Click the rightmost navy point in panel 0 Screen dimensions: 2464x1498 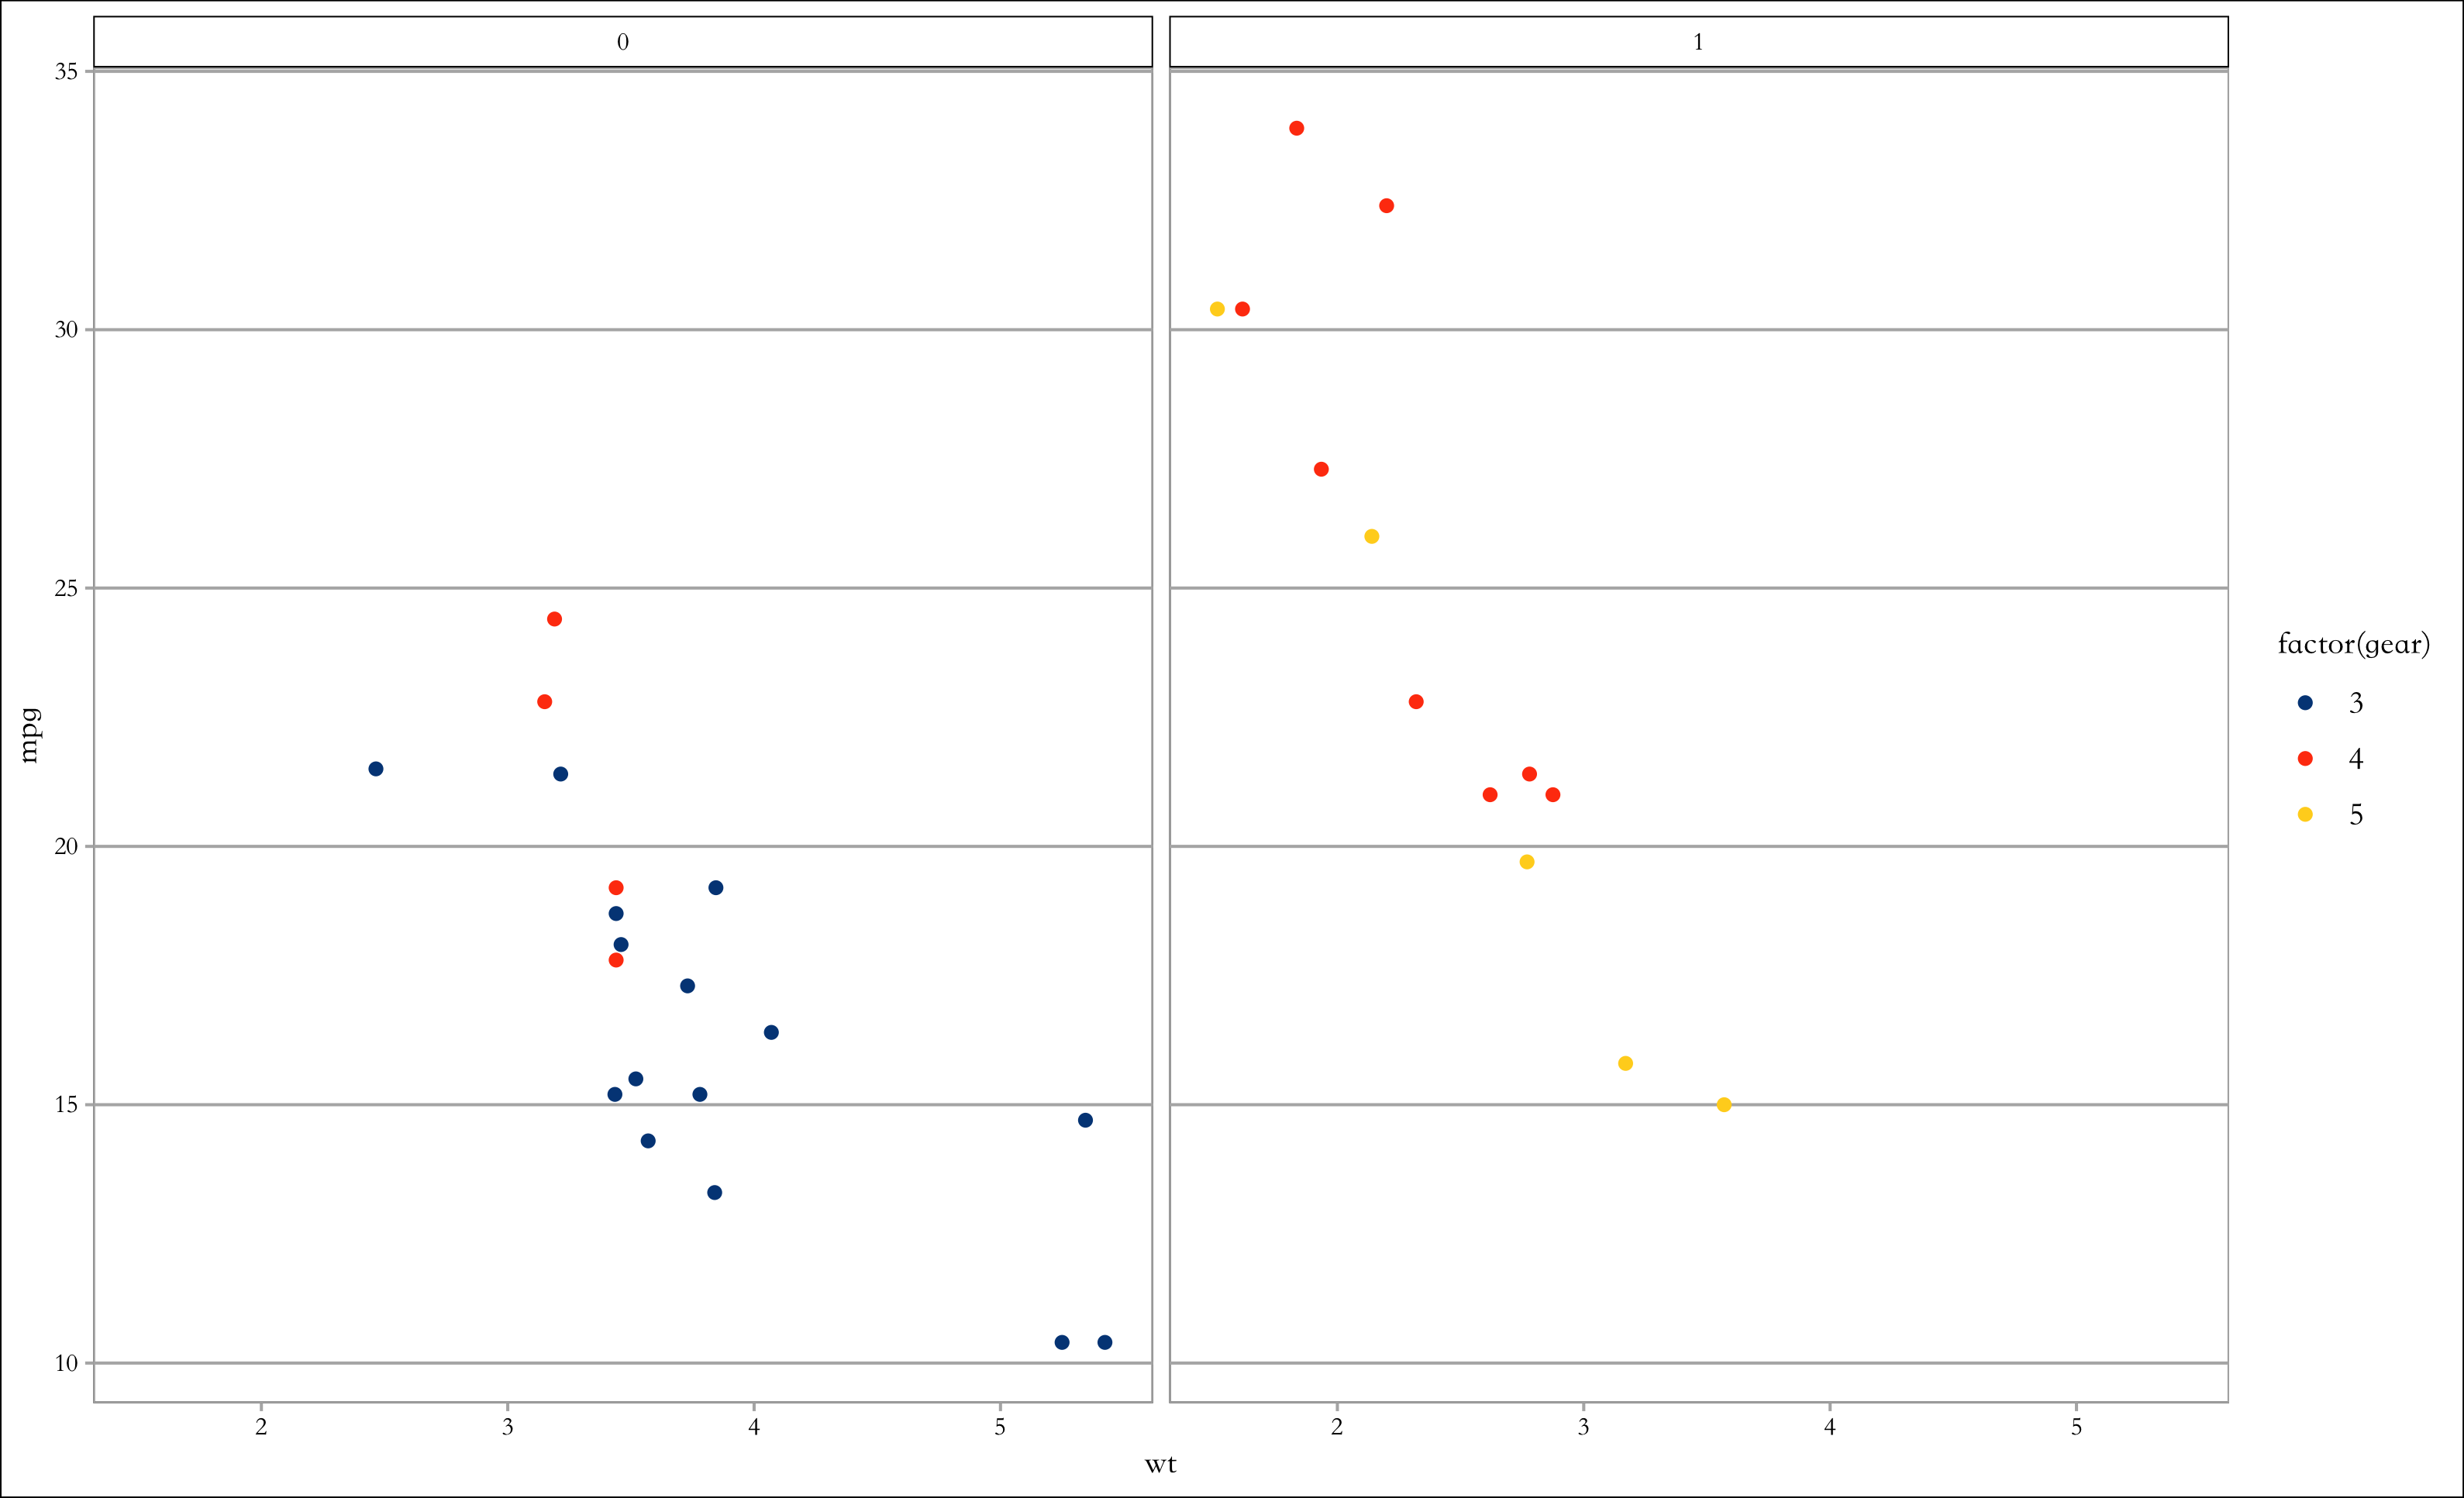click(1105, 1342)
